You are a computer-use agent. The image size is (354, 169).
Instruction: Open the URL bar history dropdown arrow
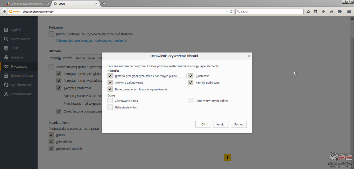coord(227,12)
